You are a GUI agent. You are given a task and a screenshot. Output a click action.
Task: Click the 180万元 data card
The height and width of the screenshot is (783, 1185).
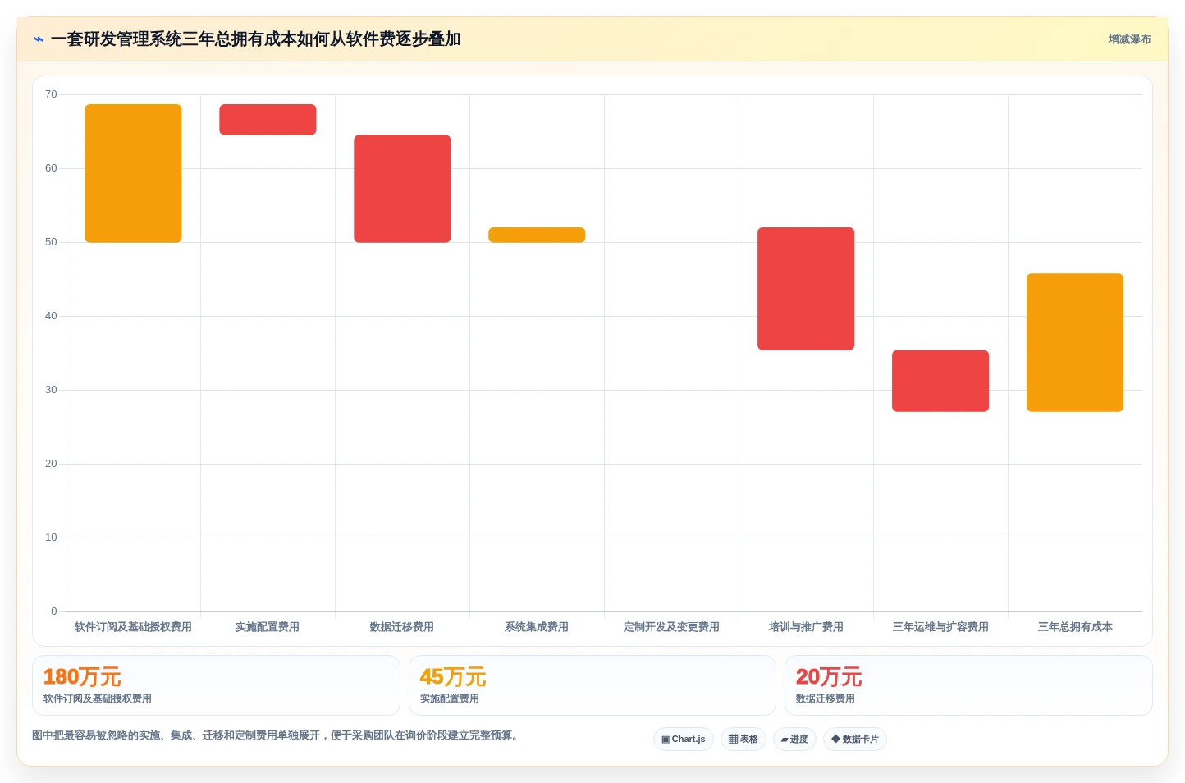click(x=216, y=685)
